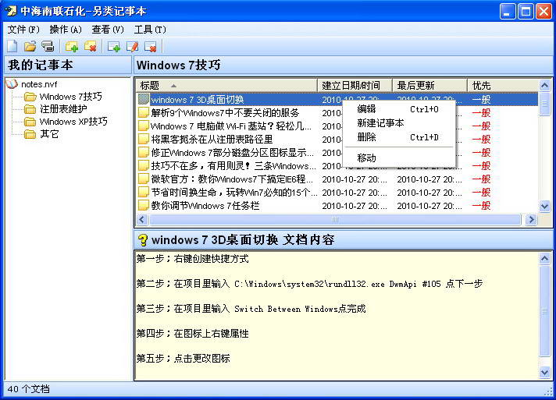Viewport: 556px width, 400px height.
Task: Click the folder icon beside 注册表维护
Action: [30, 109]
